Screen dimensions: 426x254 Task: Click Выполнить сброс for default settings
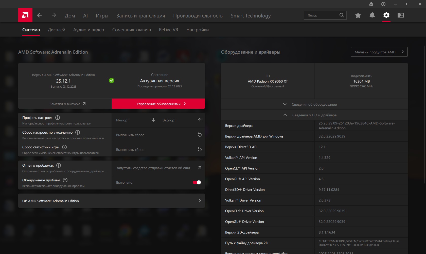coord(158,135)
